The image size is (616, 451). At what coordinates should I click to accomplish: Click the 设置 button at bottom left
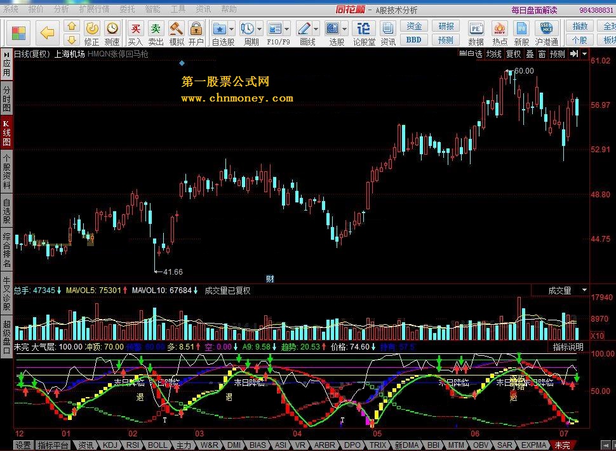[23, 445]
